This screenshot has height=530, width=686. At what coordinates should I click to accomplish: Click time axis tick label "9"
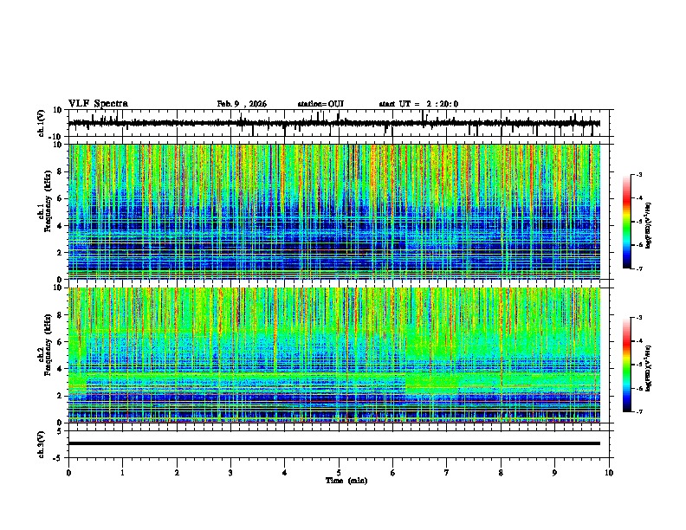tap(554, 473)
